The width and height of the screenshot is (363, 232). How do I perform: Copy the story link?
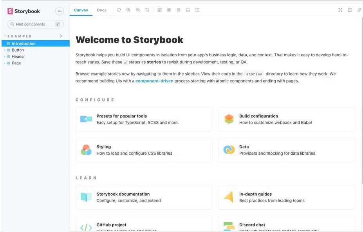pyautogui.click(x=358, y=9)
